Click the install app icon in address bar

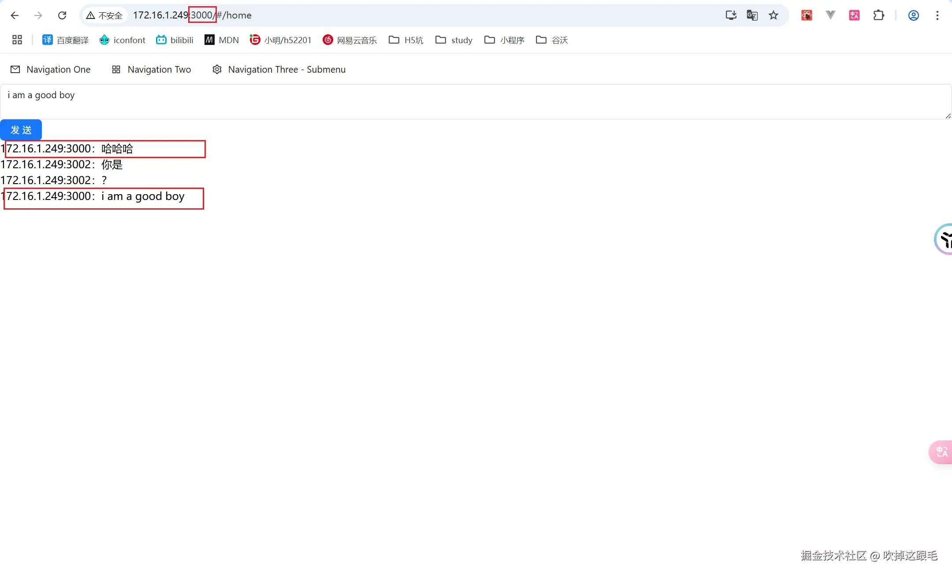click(x=731, y=15)
